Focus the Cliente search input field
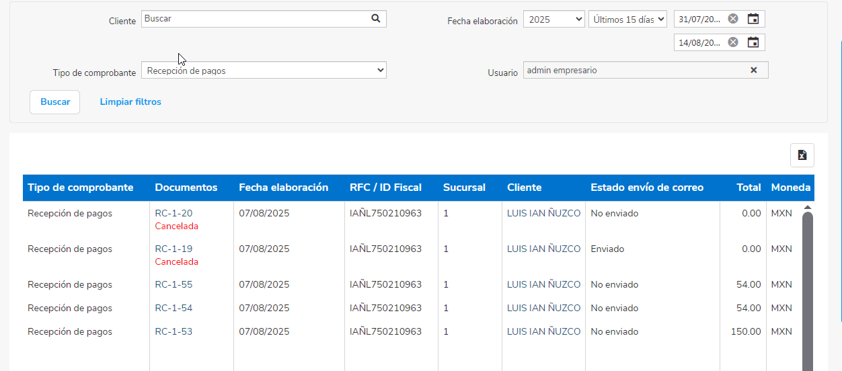Screen dimensions: 842x371 [256, 19]
